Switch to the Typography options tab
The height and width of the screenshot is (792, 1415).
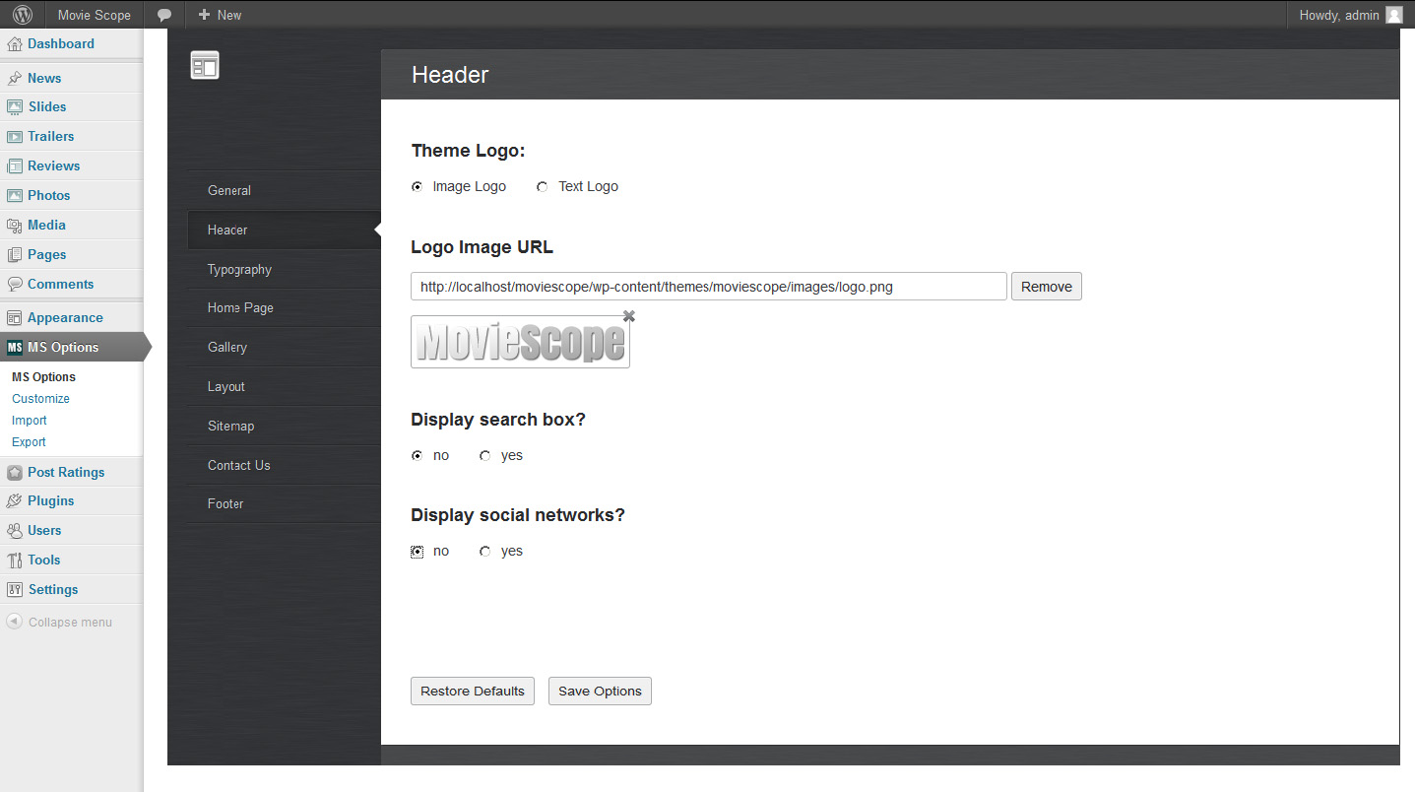coord(239,270)
